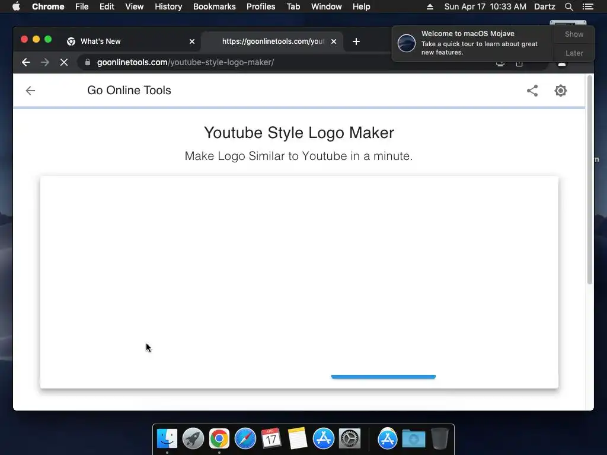Open a new tab with the plus button

pos(356,41)
